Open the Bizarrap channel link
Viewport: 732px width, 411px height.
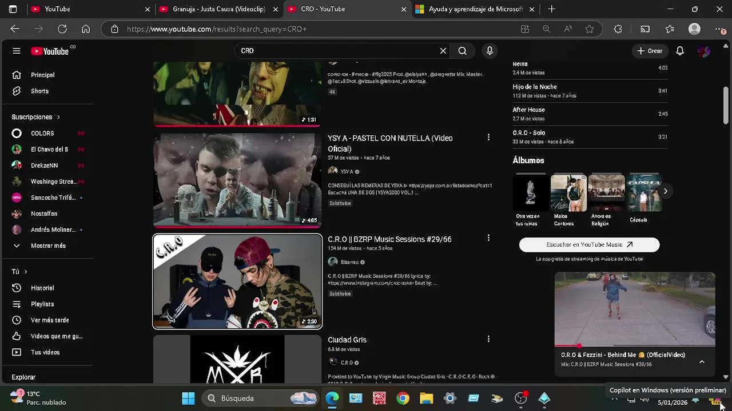349,262
